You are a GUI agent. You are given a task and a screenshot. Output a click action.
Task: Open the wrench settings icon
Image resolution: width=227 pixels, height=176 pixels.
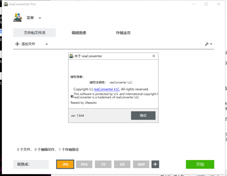pos(207,44)
